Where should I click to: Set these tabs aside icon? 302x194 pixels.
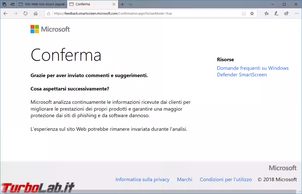pyautogui.click(x=13, y=4)
